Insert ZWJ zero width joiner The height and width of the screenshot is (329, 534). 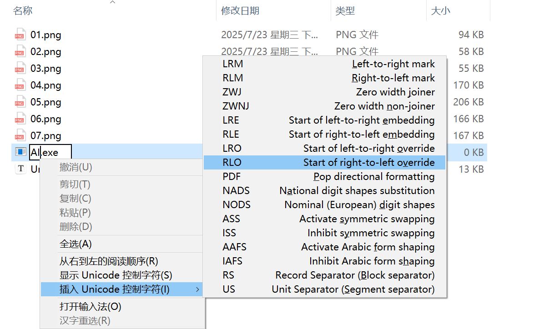point(324,92)
